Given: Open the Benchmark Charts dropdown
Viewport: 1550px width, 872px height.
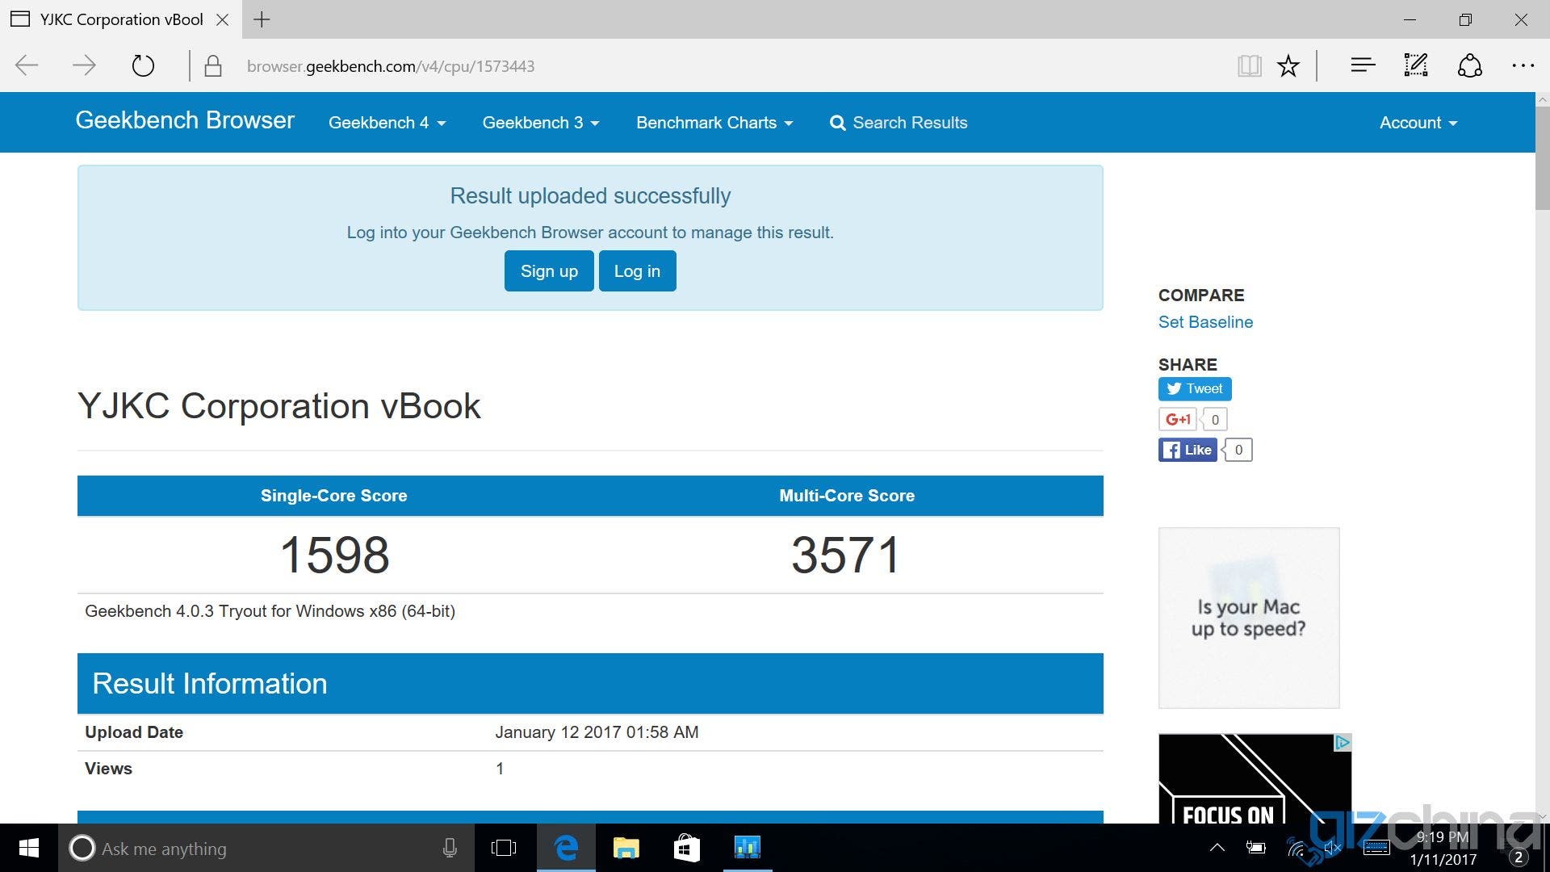Looking at the screenshot, I should [x=714, y=123].
